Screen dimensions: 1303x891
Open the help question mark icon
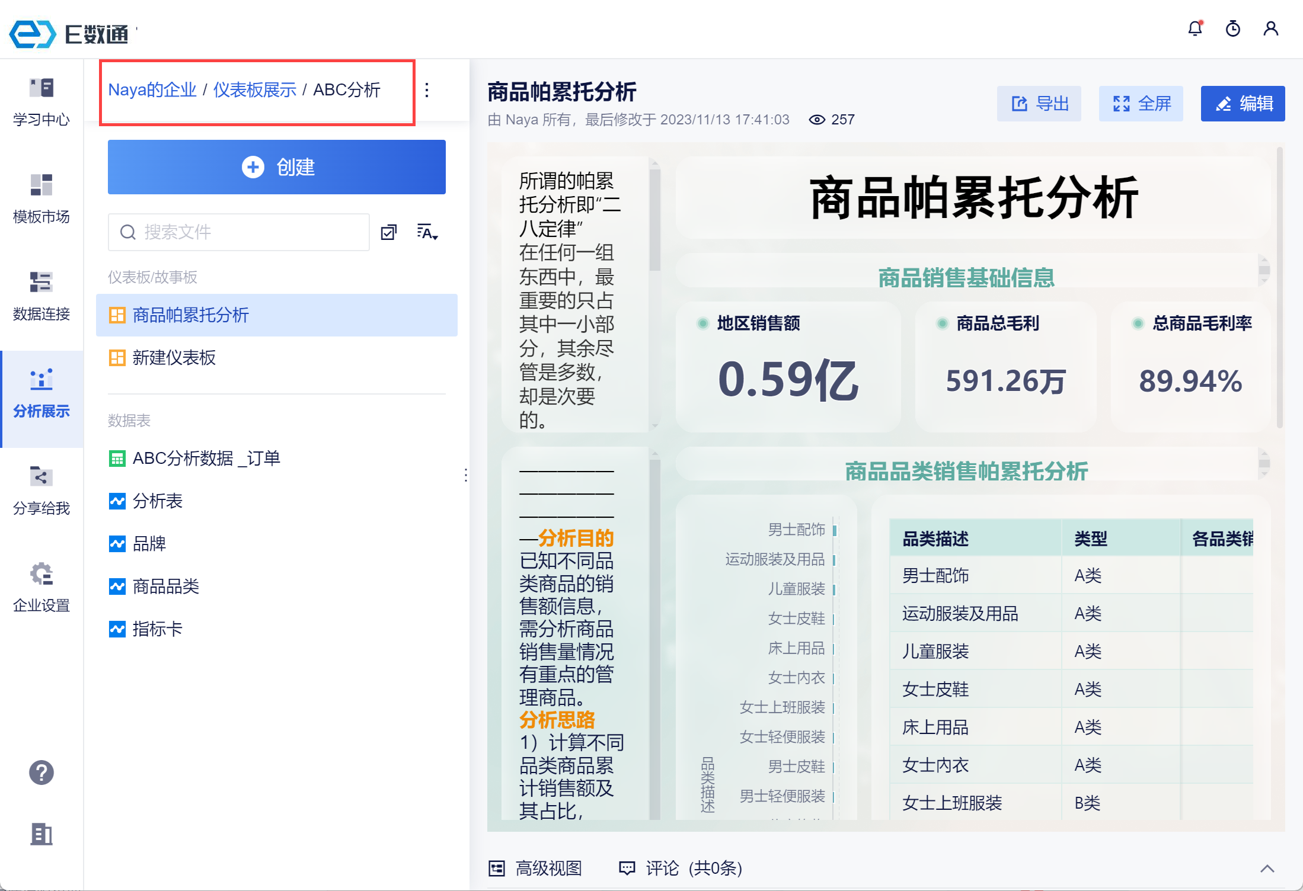click(x=41, y=773)
